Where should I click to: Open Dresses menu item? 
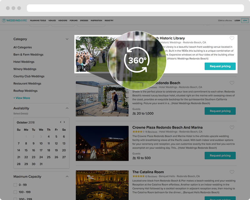pos(84,21)
